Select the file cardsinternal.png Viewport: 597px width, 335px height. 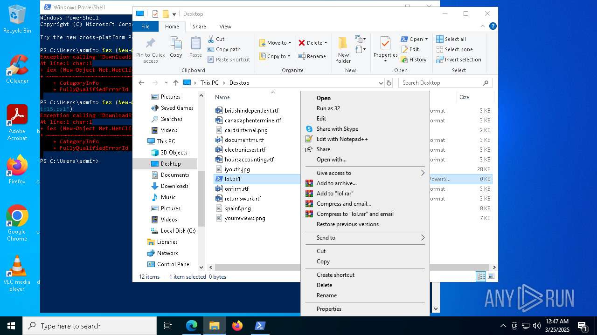(x=246, y=130)
